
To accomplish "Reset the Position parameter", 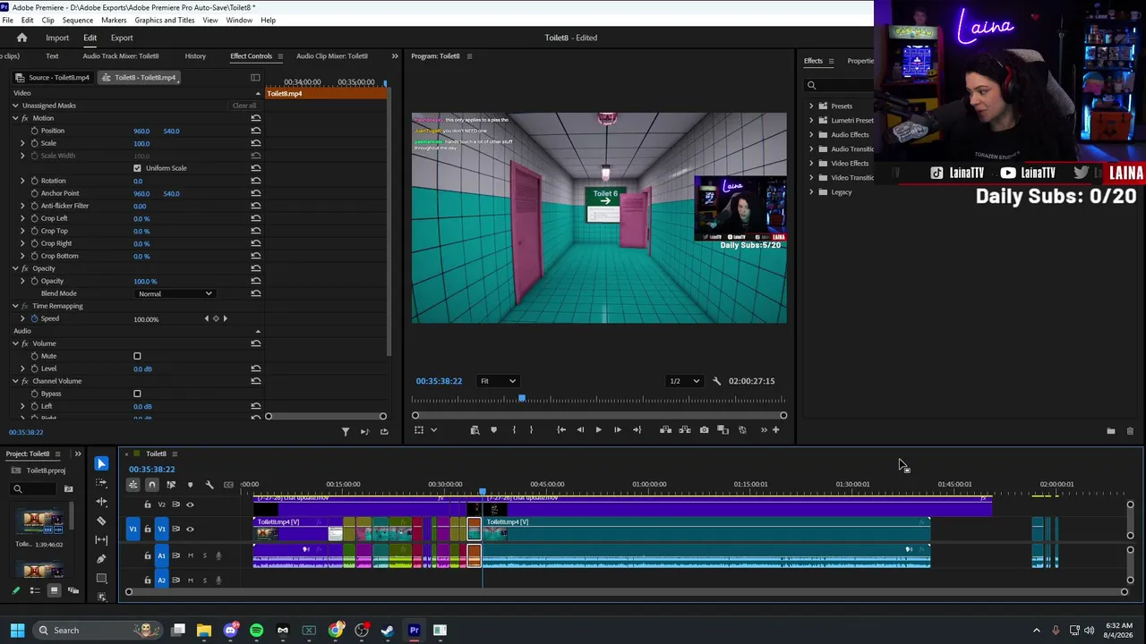I will point(256,131).
